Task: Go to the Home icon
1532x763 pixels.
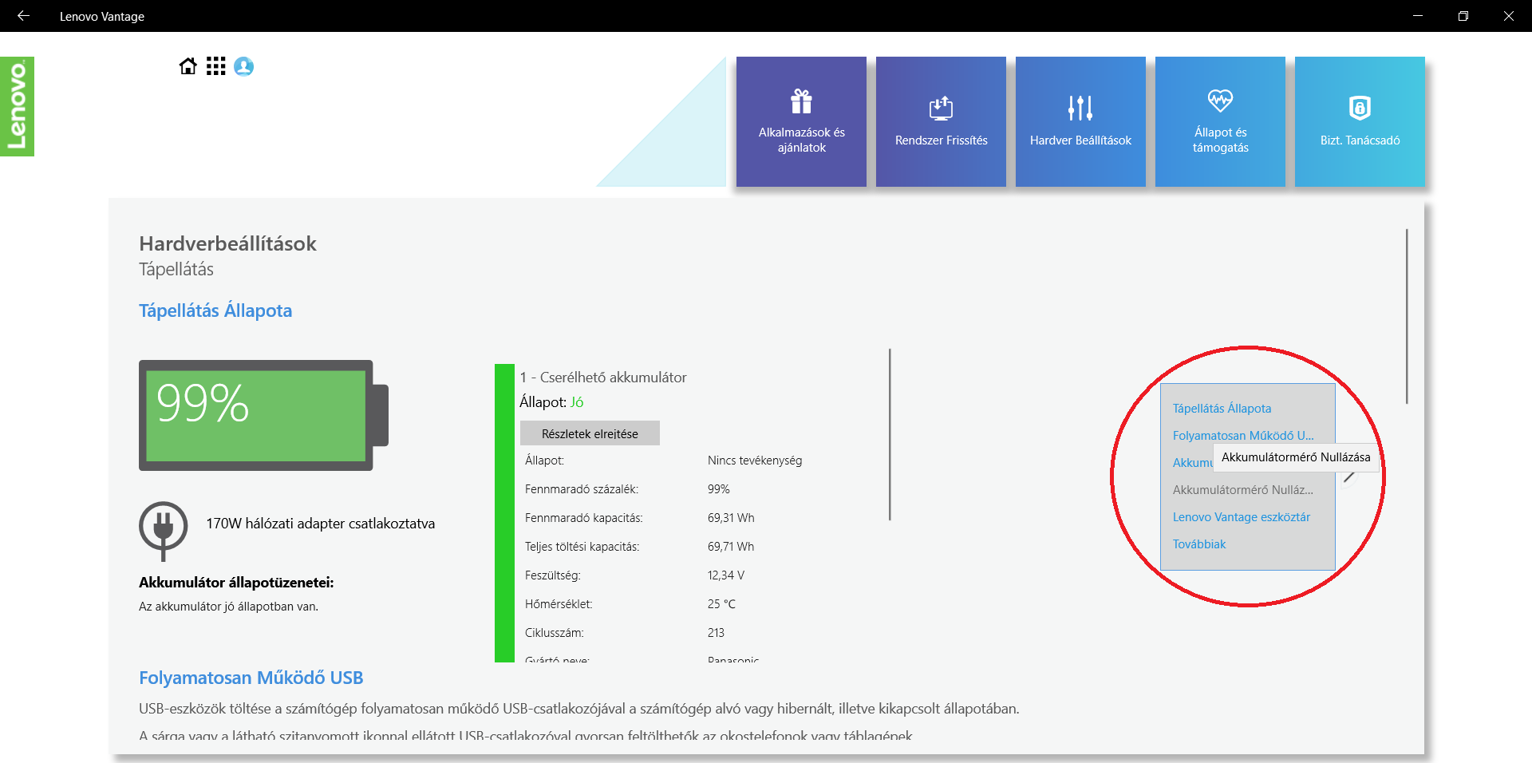Action: tap(188, 66)
